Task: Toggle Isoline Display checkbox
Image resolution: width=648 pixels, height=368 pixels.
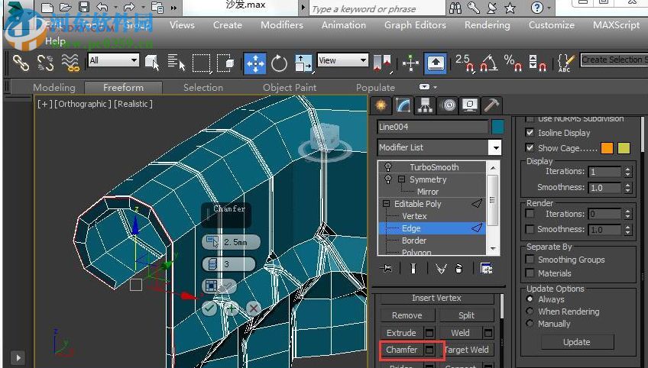Action: [530, 133]
